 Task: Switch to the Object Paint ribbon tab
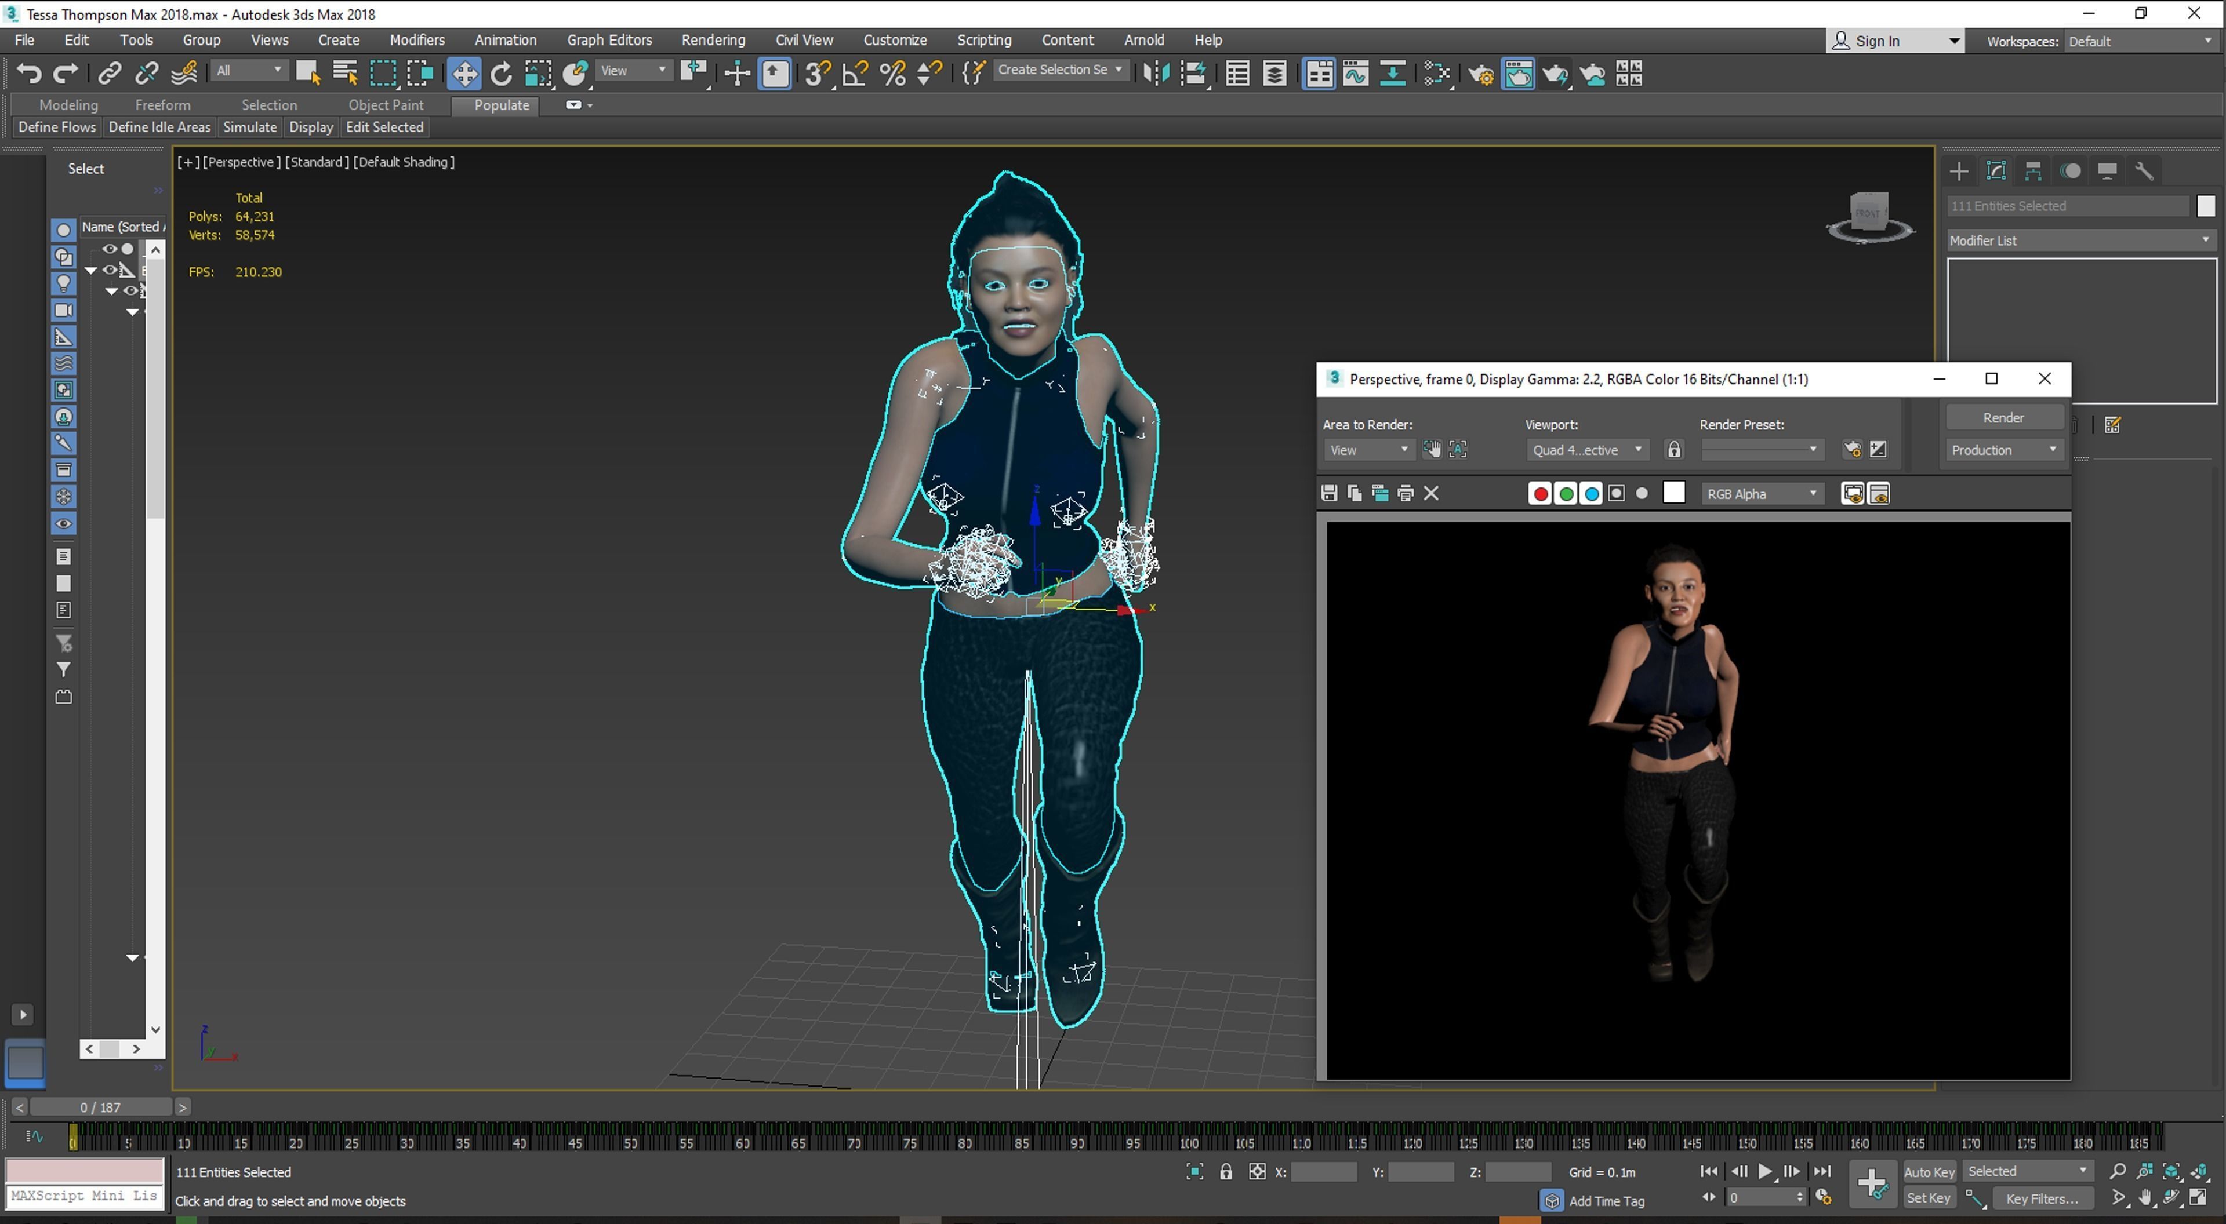click(x=386, y=104)
